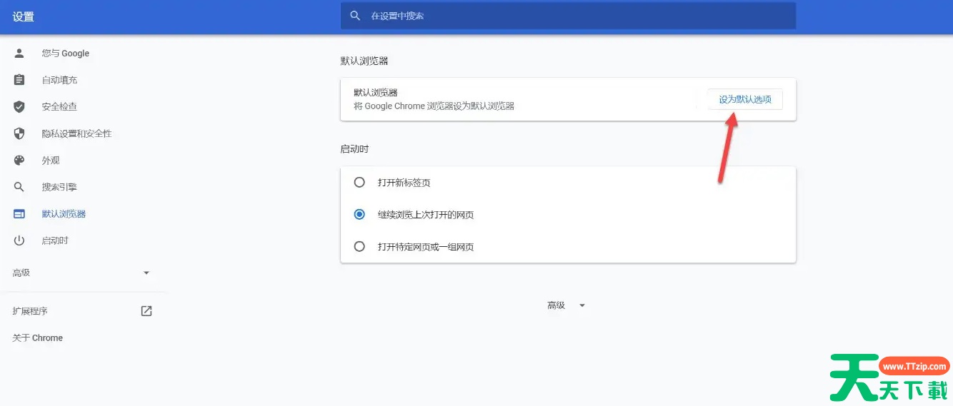Click the magnifier icon for 搜索引擎
This screenshot has width=953, height=406.
(19, 187)
